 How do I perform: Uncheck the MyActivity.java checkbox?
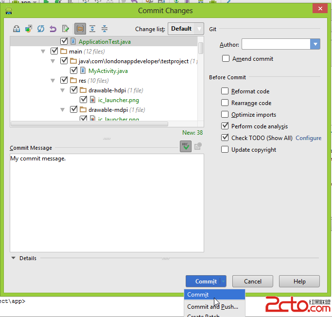pyautogui.click(x=73, y=70)
